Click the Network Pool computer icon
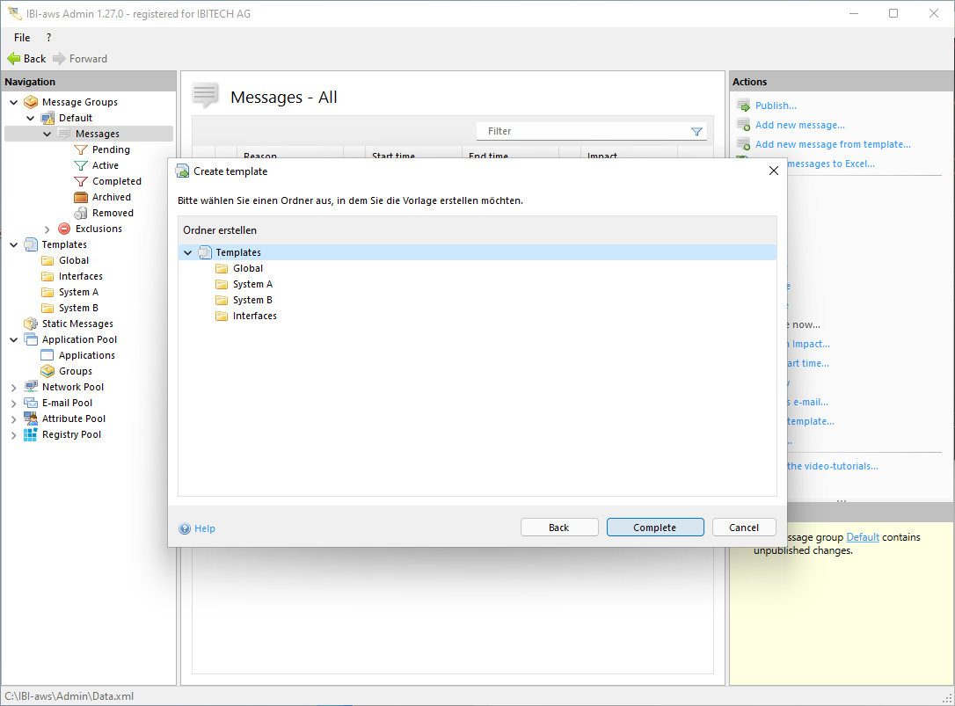This screenshot has width=955, height=706. coord(31,387)
